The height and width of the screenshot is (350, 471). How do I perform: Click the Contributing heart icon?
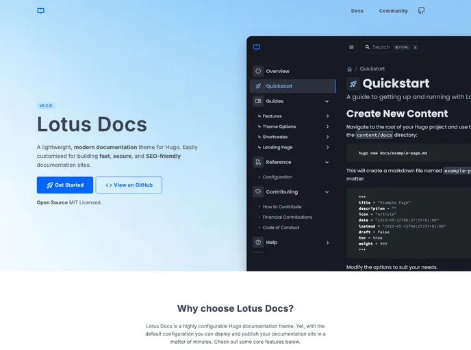[258, 191]
